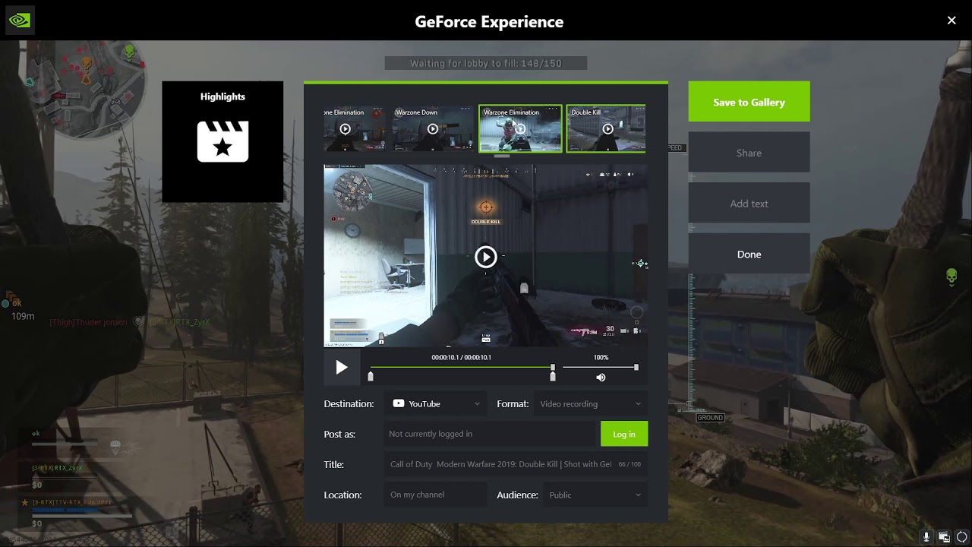The width and height of the screenshot is (972, 547).
Task: Click the Add text button
Action: coord(749,204)
